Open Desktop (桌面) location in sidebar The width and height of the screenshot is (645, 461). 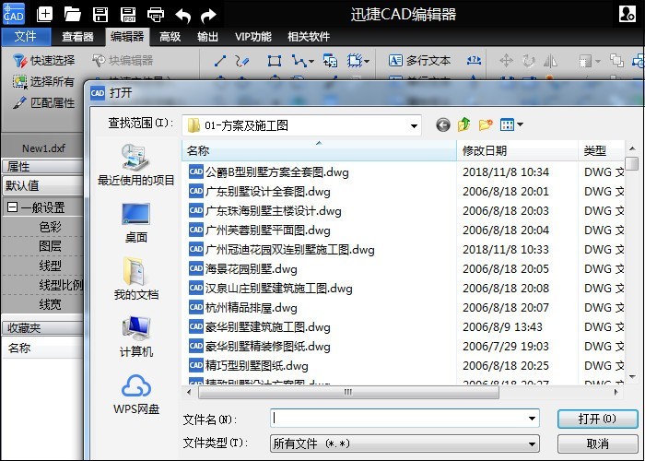[136, 223]
